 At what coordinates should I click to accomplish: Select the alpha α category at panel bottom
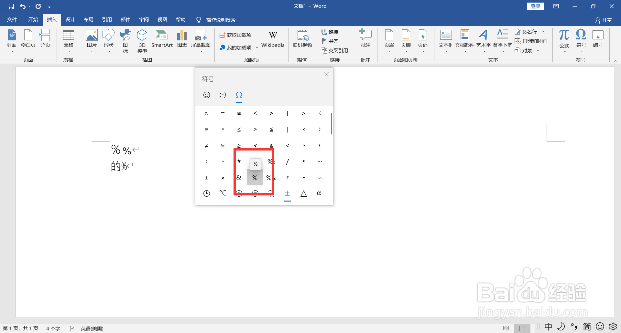(x=319, y=193)
